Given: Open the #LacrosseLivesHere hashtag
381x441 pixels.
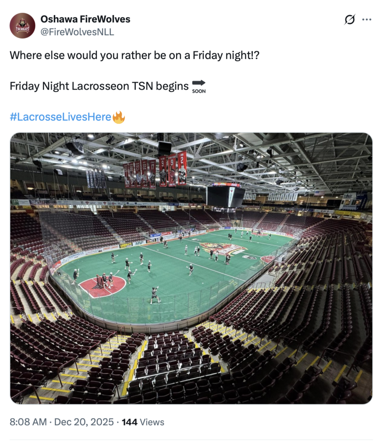Looking at the screenshot, I should pos(60,117).
